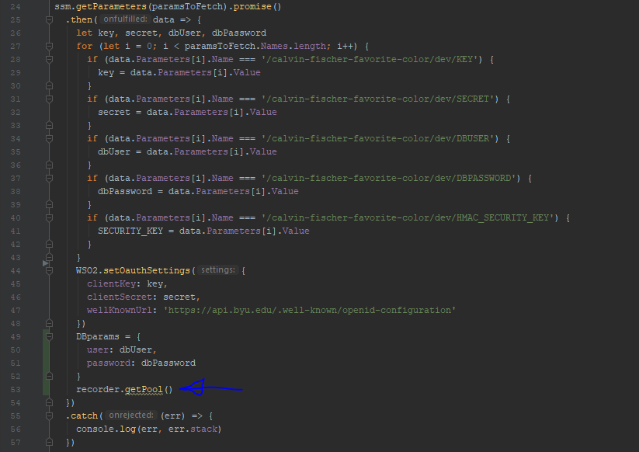Viewport: 639px width, 452px height.
Task: Click the 'DBparams' variable name
Action: (x=98, y=336)
